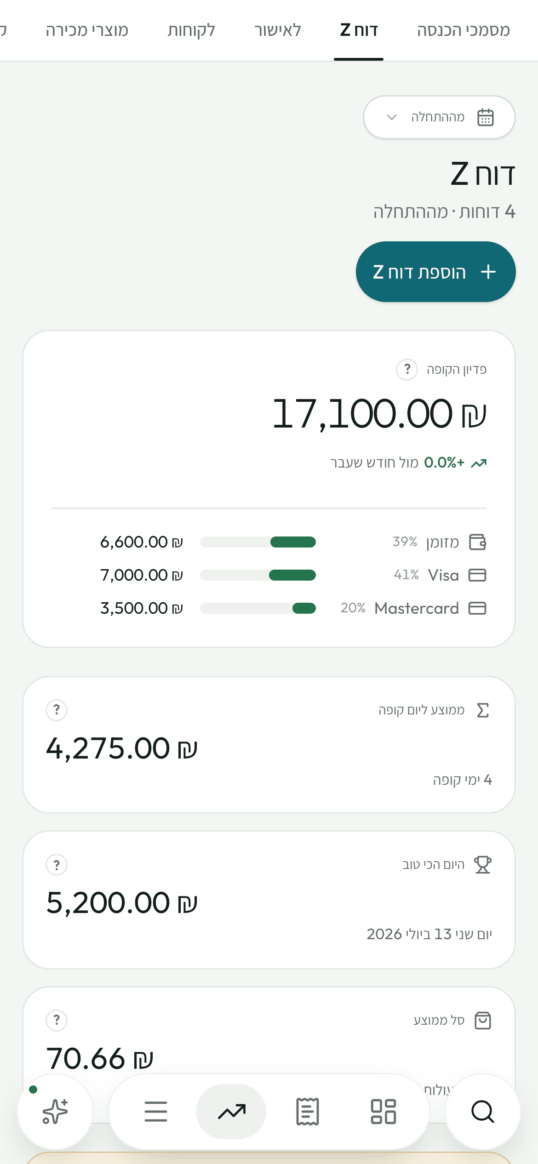Viewport: 538px width, 1164px height.
Task: Open the receipt documents icon in bottom bar
Action: point(308,1112)
